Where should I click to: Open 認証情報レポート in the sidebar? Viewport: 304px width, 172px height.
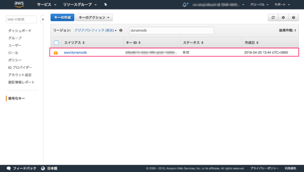21,82
